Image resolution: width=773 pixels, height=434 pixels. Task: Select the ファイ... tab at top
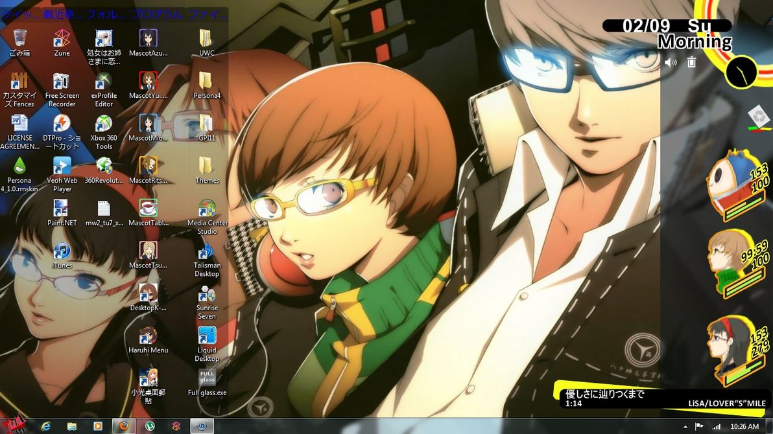click(207, 15)
